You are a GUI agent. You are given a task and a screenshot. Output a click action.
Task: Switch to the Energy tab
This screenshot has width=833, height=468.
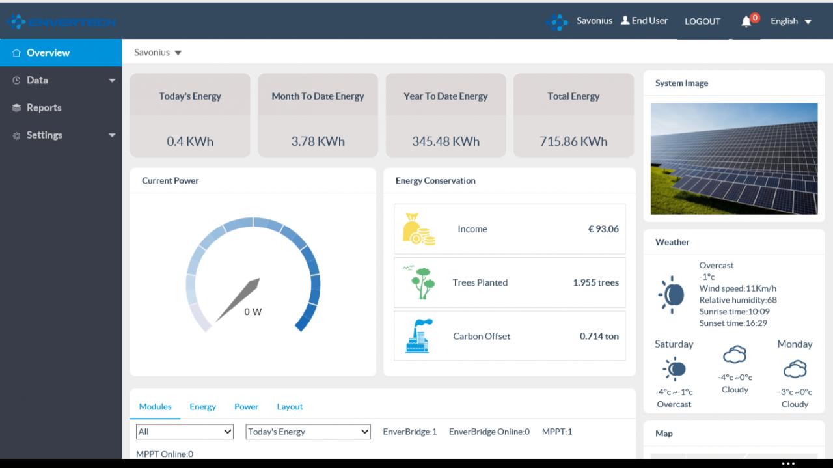point(202,407)
